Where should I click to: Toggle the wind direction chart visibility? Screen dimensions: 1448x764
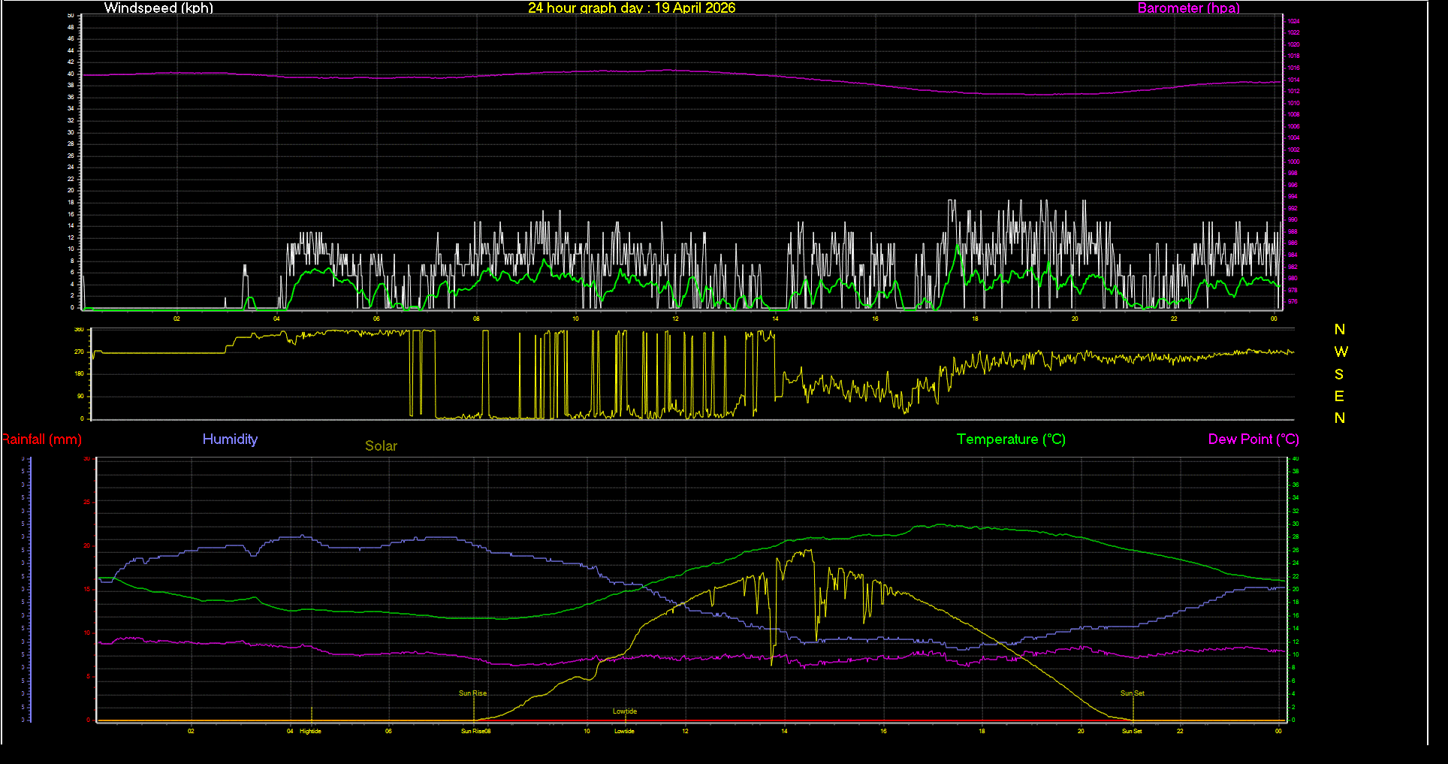(x=691, y=373)
